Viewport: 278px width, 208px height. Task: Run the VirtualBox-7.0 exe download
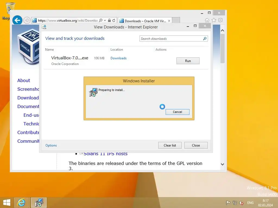(188, 61)
